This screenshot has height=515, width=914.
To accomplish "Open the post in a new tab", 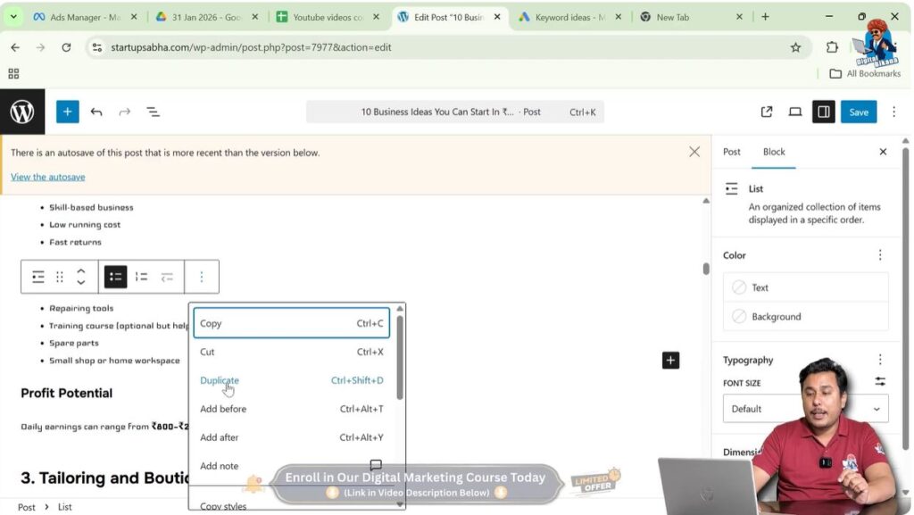I will coord(767,112).
